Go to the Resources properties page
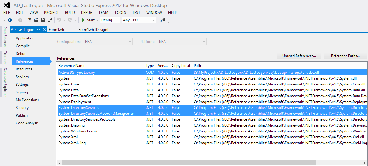This screenshot has width=368, height=166. tap(24, 69)
